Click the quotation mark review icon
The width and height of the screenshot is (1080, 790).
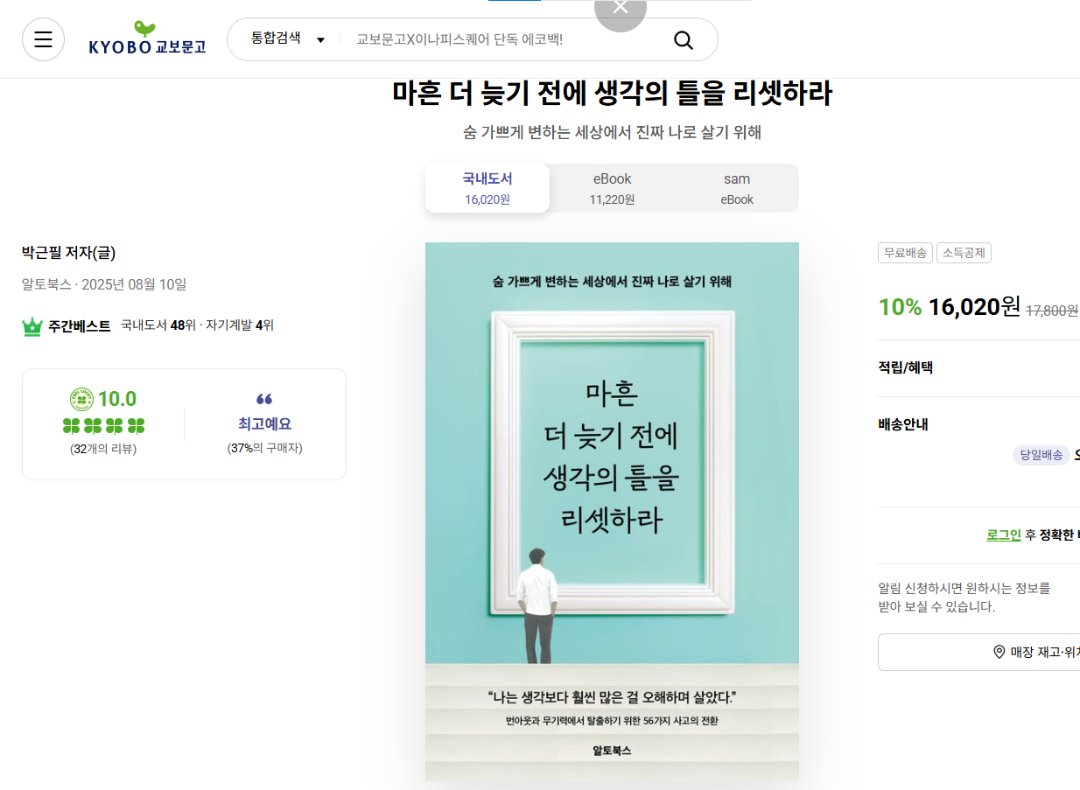[x=264, y=399]
